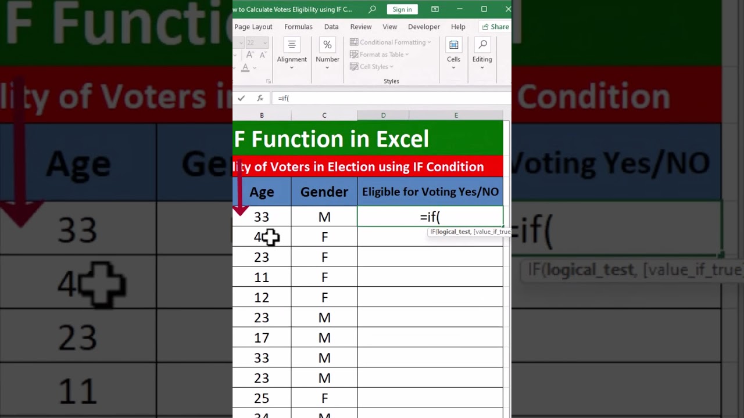
Task: Expand the Alignment group chevron
Action: pyautogui.click(x=292, y=68)
